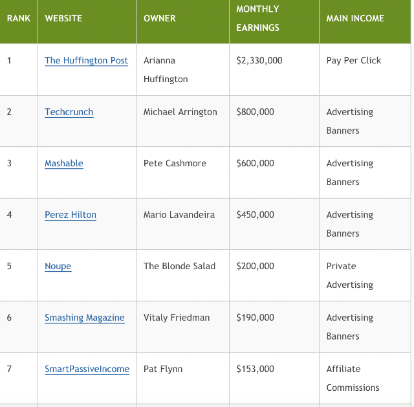The image size is (414, 407).
Task: Select the Michael Arrington owner cell
Action: (x=183, y=121)
